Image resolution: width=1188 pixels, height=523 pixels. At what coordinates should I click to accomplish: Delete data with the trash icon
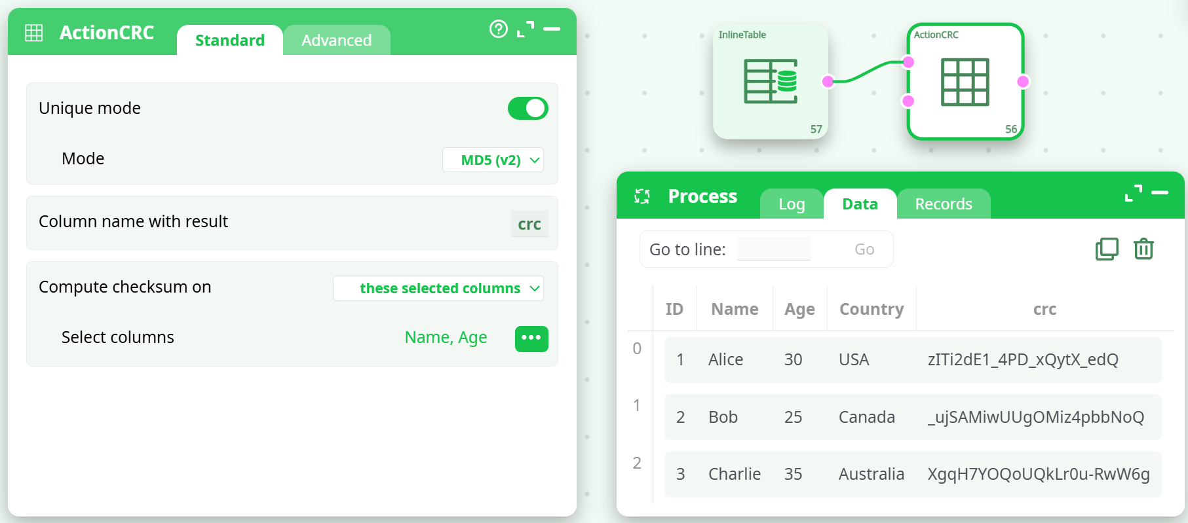pos(1143,249)
